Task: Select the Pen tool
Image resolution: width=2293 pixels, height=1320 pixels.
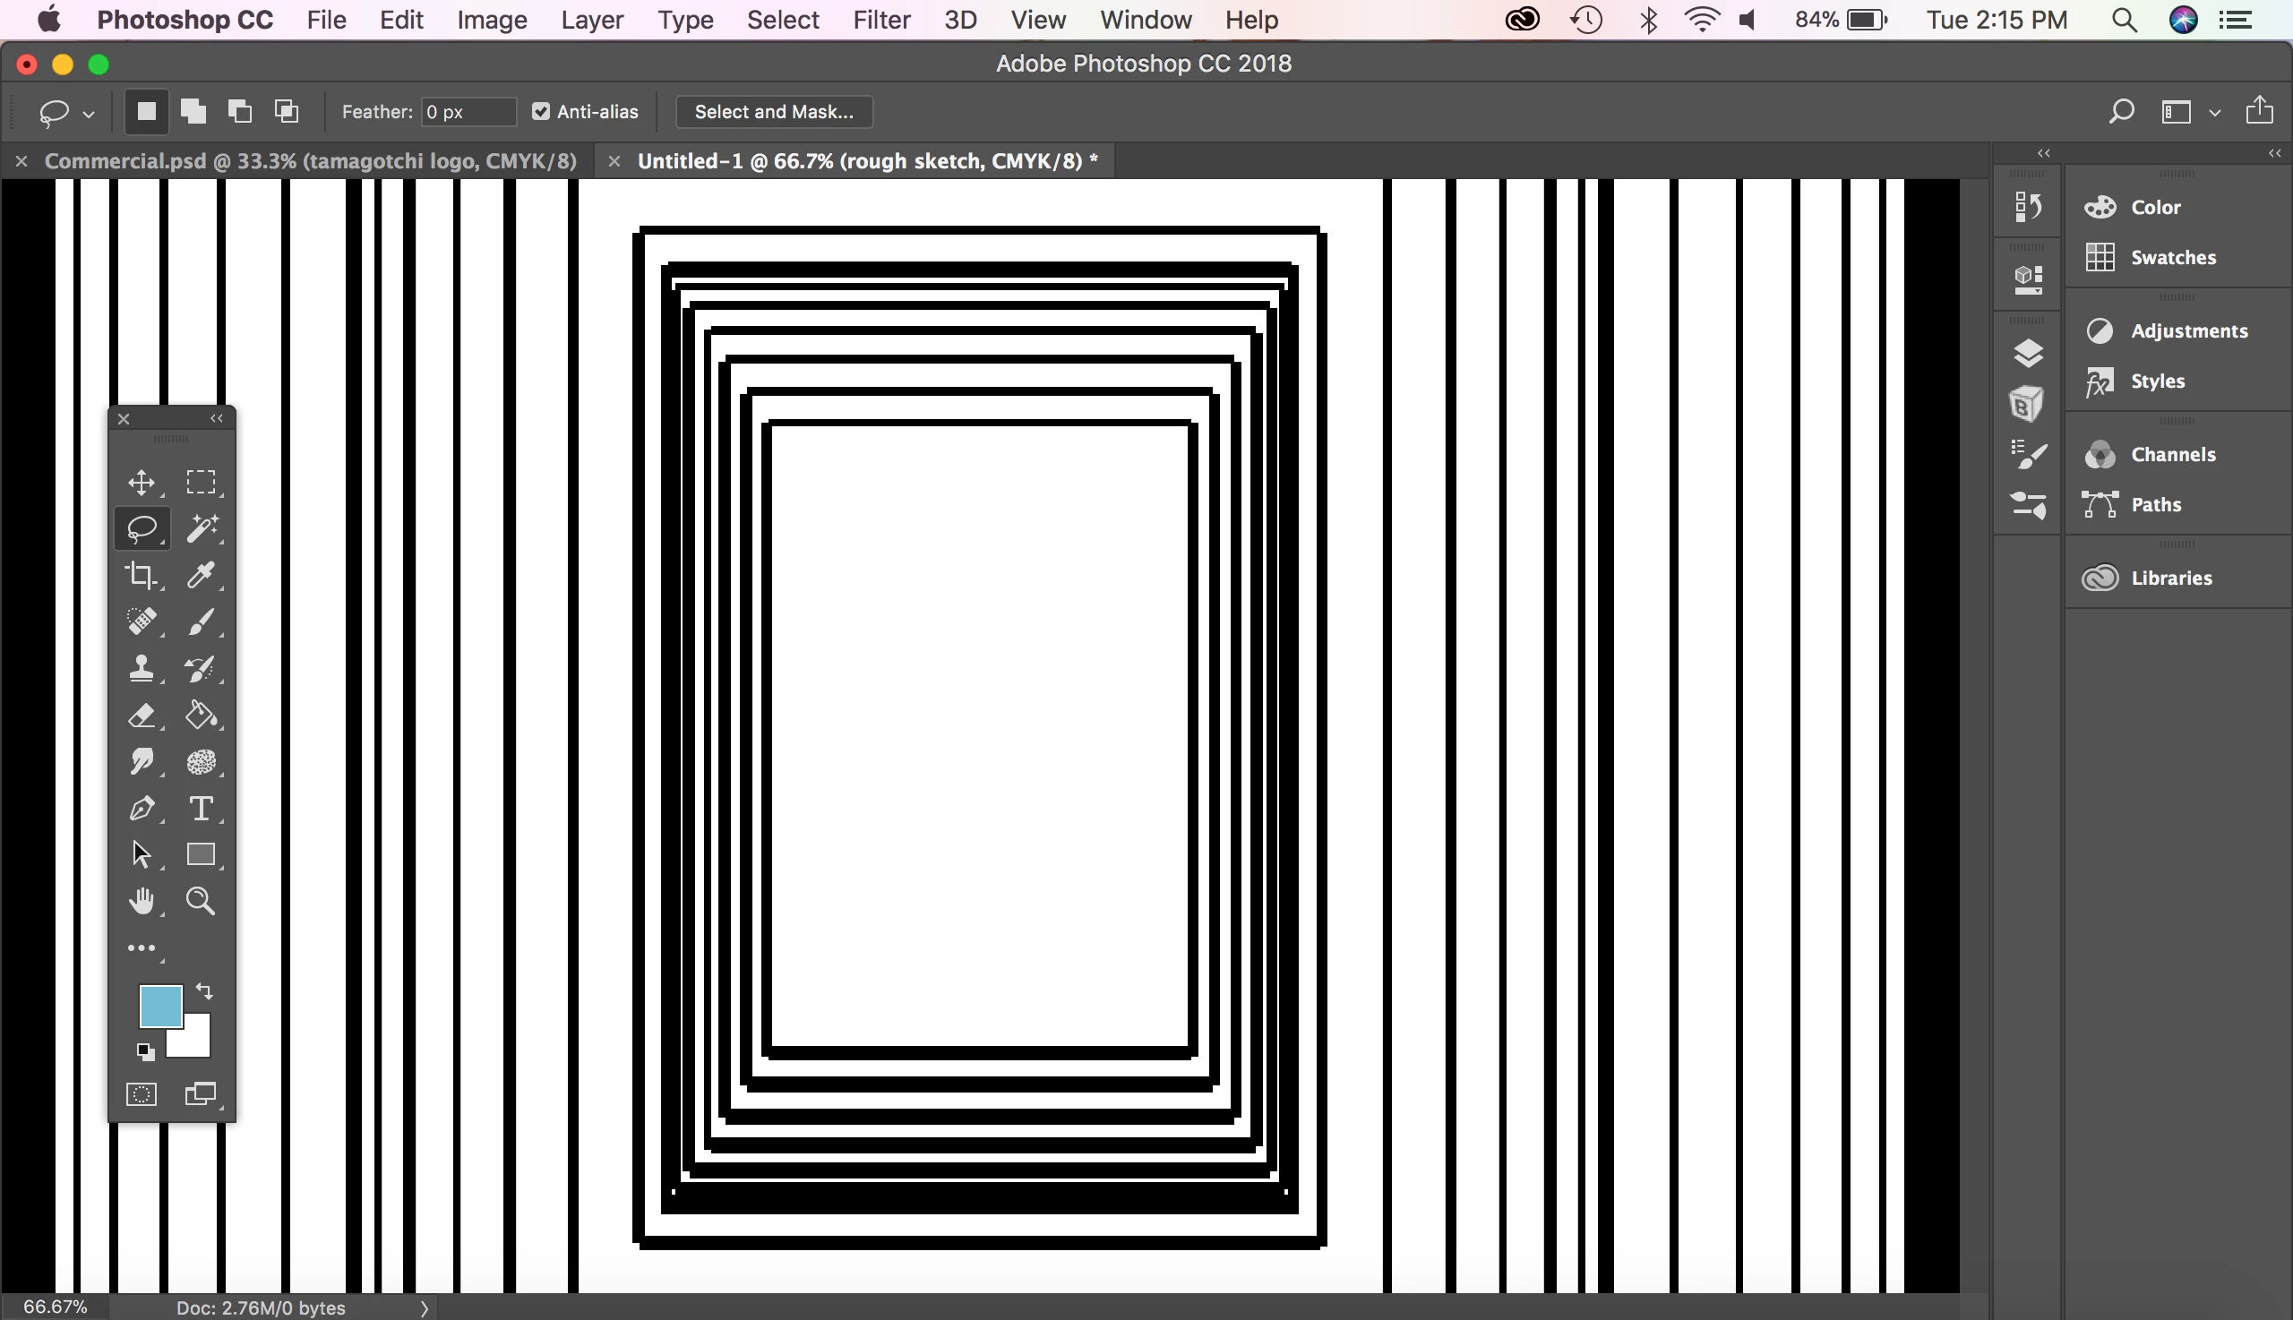Action: 142,808
